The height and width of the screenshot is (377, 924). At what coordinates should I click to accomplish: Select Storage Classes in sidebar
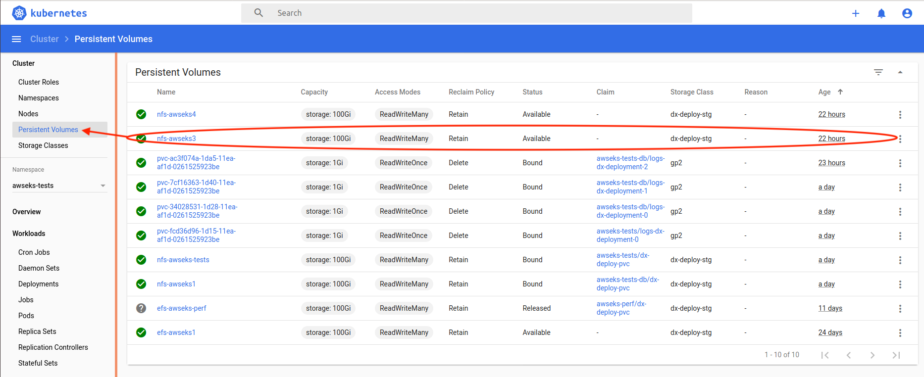43,145
